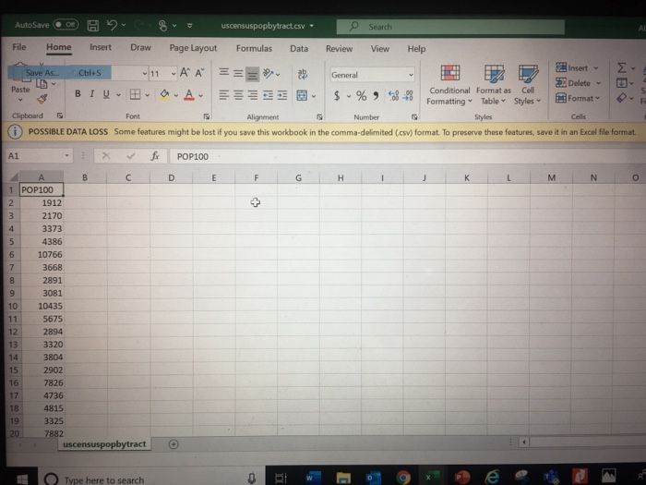
Task: Open Google Chrome from the taskbar
Action: point(403,478)
